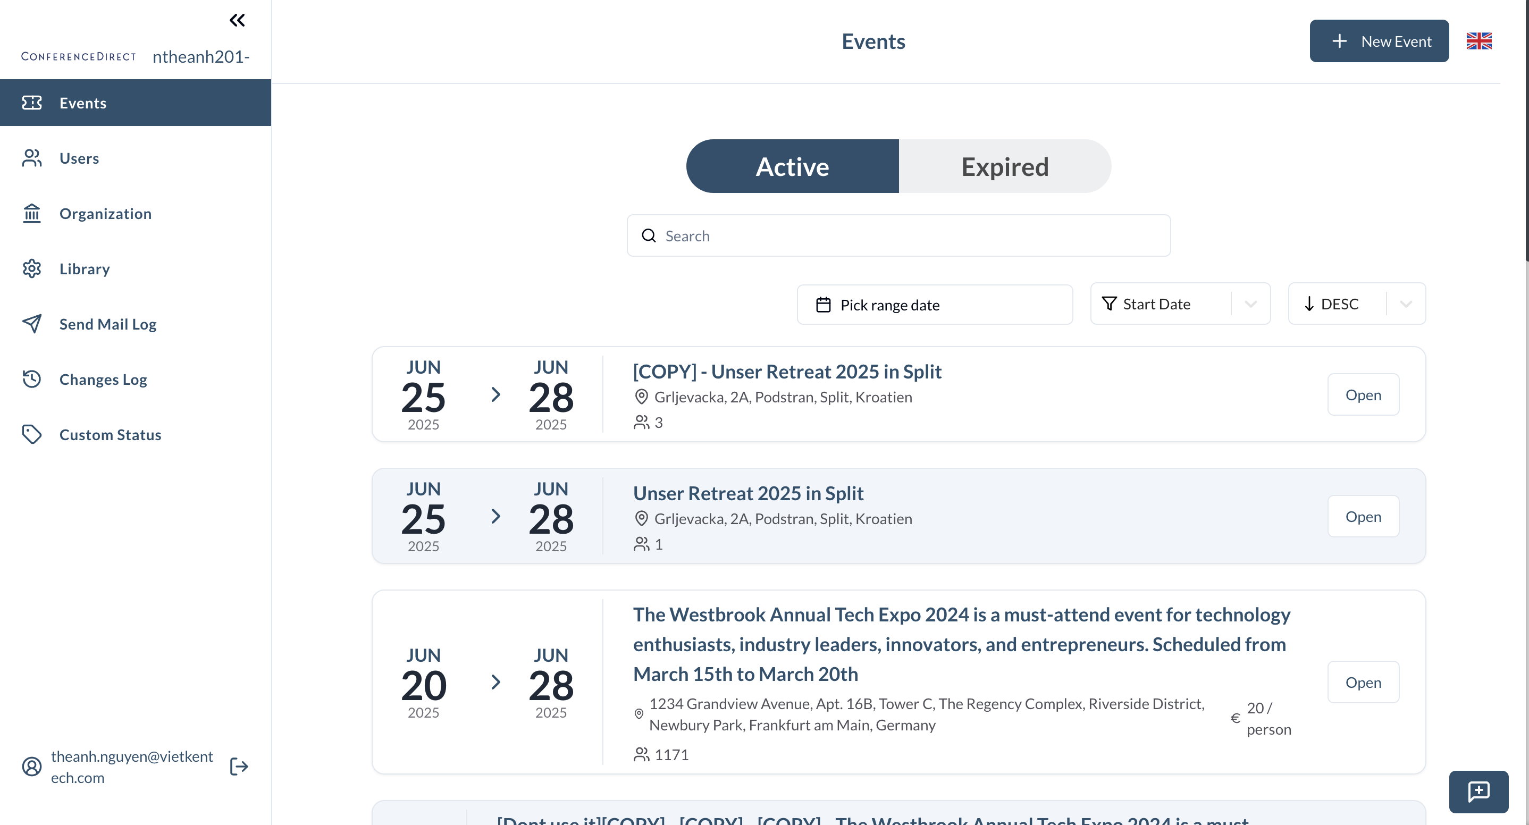Open Changes Log via the history icon
The image size is (1529, 825).
pyautogui.click(x=32, y=378)
